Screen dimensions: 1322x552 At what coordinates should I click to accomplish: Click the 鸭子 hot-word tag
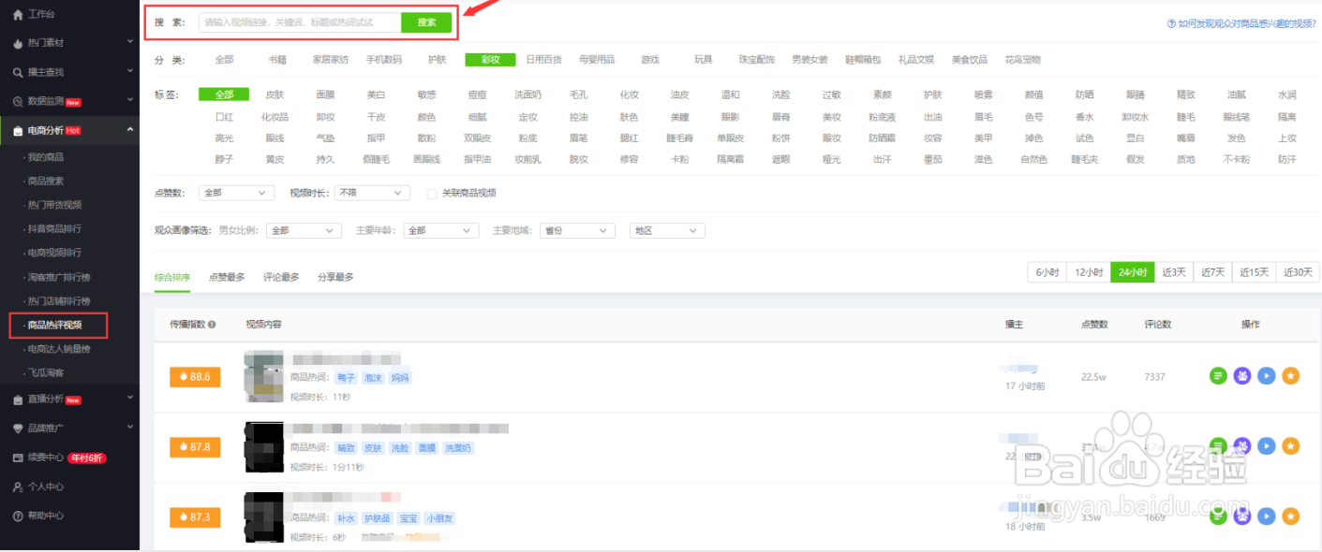(347, 378)
